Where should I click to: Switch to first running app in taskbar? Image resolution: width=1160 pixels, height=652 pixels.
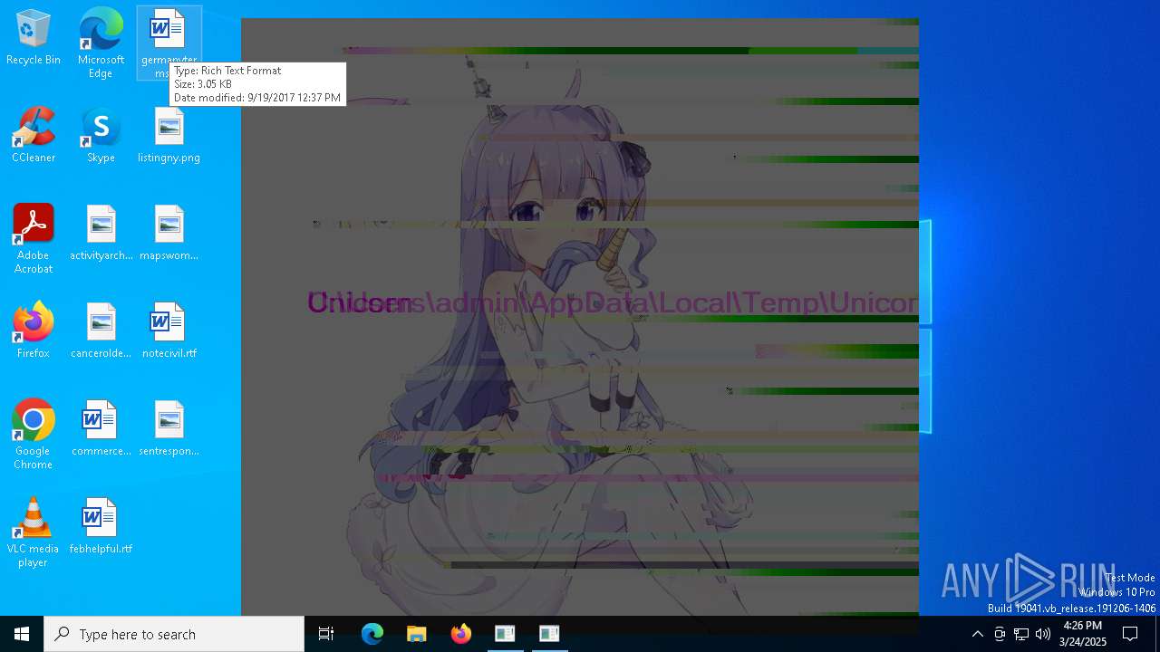(505, 634)
